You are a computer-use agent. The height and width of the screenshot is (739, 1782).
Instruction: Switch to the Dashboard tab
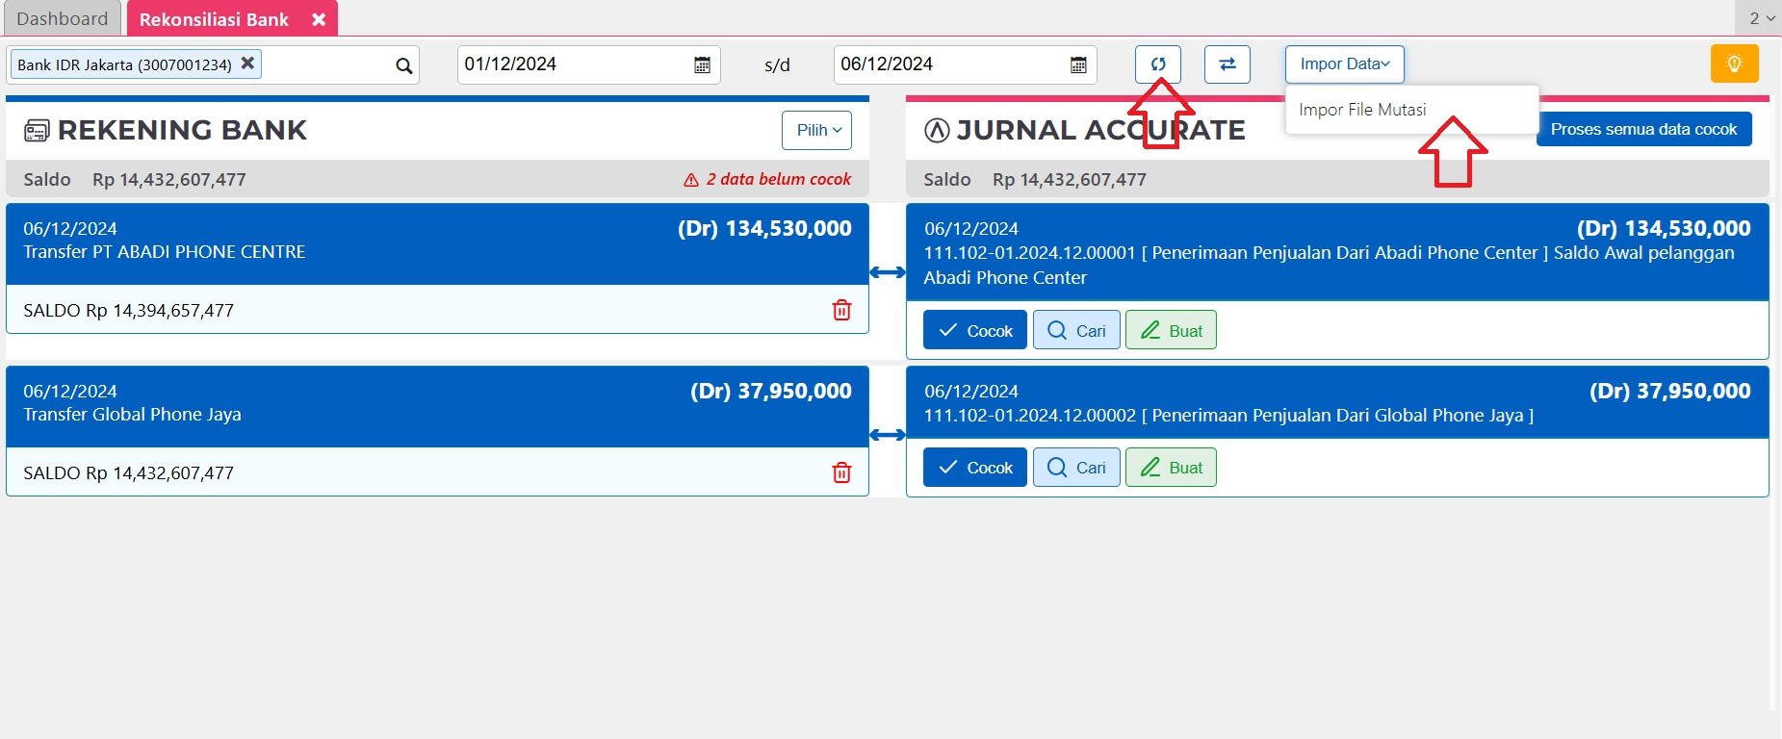point(63,18)
